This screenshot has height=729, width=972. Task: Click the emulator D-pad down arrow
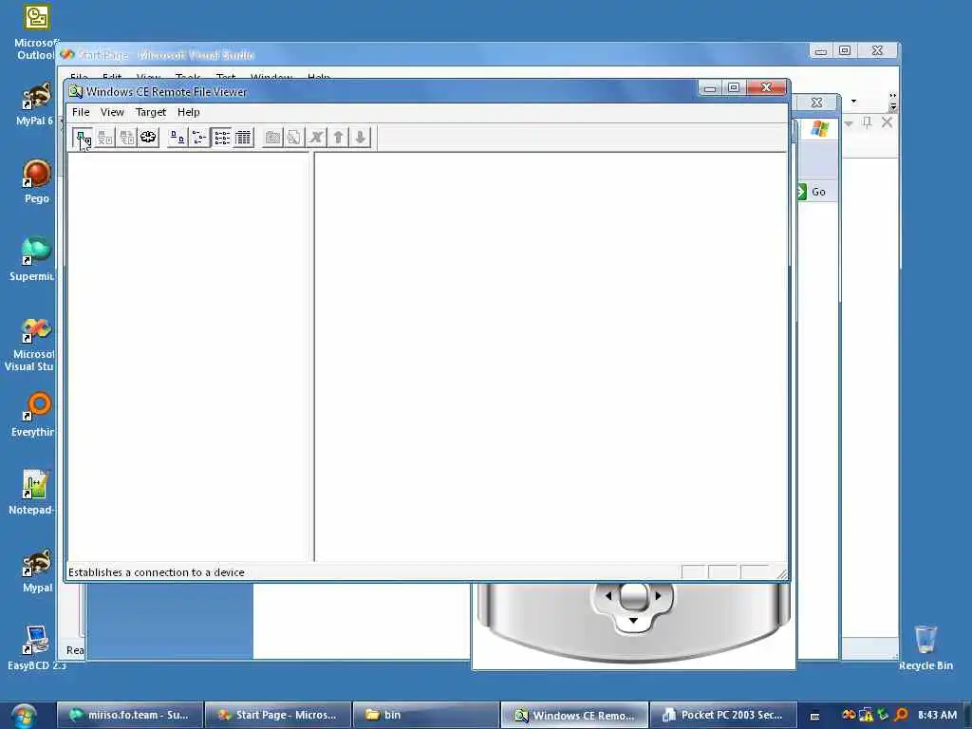[633, 620]
